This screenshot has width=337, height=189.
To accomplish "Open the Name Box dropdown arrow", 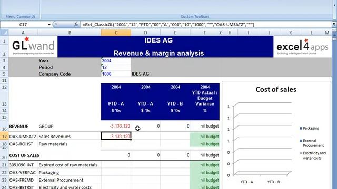I will coord(49,25).
